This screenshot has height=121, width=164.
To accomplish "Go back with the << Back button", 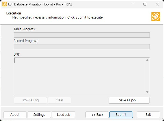I will (x=97, y=115).
